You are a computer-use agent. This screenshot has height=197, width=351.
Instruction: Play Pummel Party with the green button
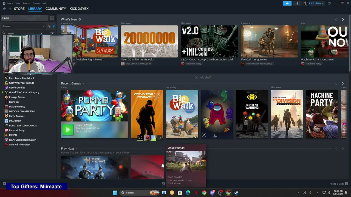coord(68,130)
